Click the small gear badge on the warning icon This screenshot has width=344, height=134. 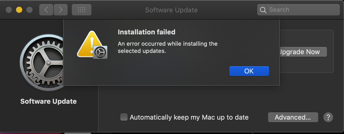click(x=100, y=53)
